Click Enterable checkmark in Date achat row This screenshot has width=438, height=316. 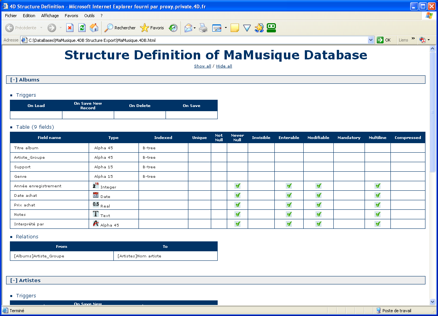click(289, 195)
